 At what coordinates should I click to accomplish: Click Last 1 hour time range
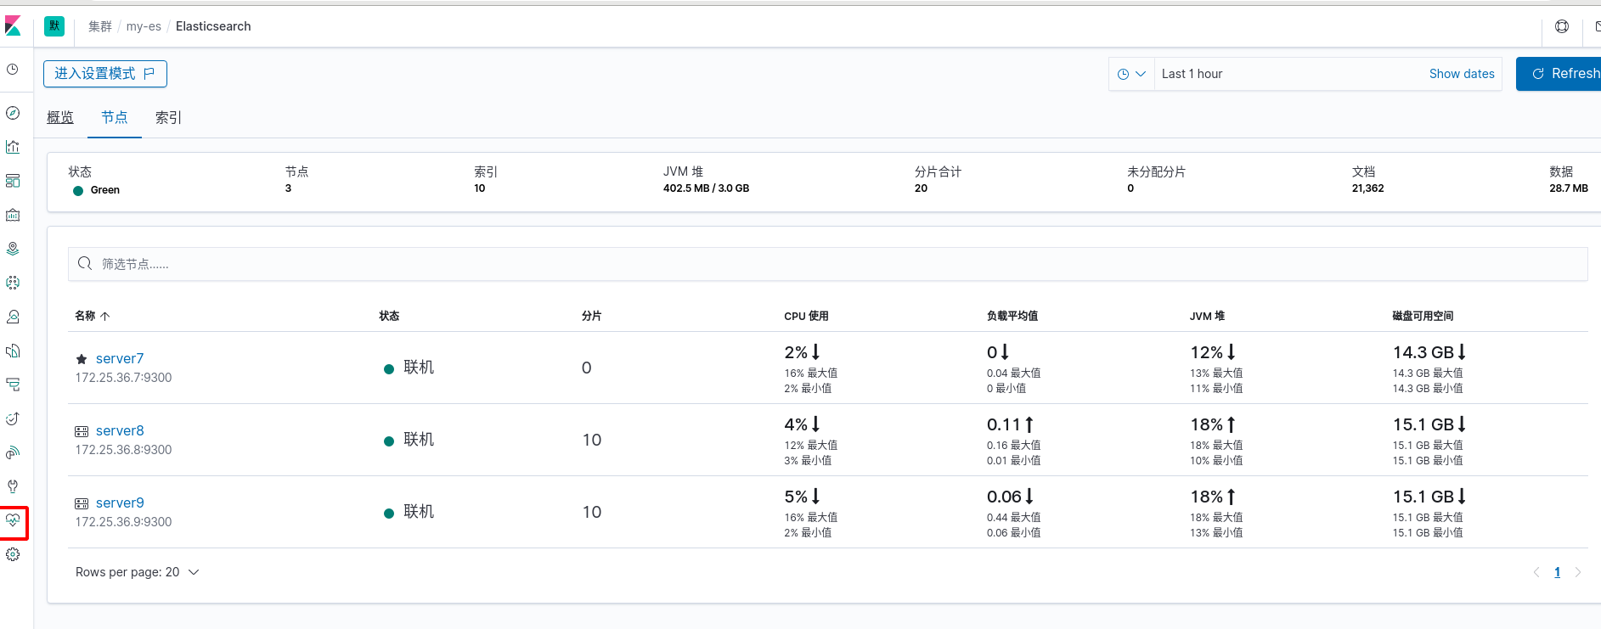tap(1192, 74)
